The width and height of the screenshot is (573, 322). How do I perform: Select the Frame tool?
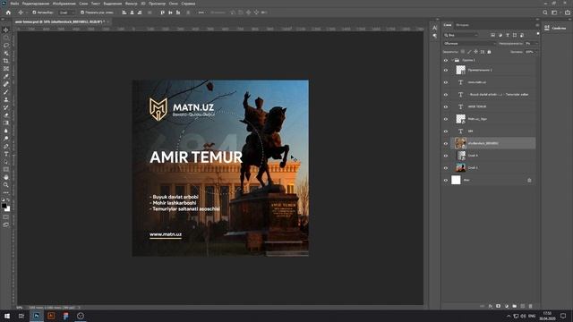[6, 69]
